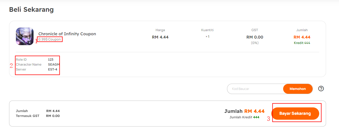Click the Harga price RM 4.44
Image resolution: width=339 pixels, height=132 pixels.
[x=160, y=37]
